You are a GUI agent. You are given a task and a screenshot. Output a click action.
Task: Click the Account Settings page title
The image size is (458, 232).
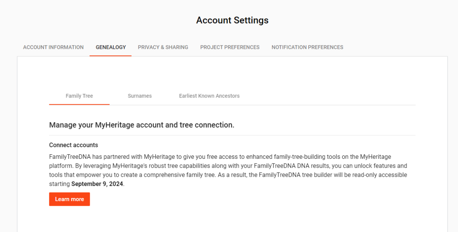click(232, 20)
